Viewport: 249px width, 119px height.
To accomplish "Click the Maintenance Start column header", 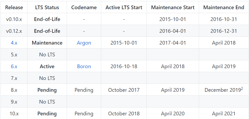I will pos(173,7).
